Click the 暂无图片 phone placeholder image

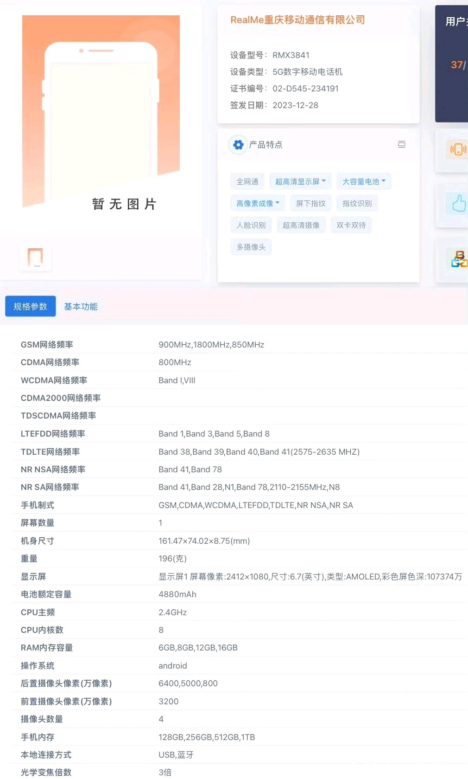click(101, 112)
